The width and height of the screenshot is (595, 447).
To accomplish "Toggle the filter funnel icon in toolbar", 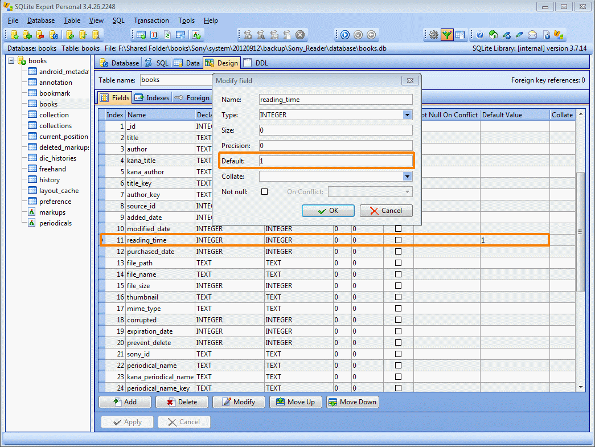I will (447, 35).
